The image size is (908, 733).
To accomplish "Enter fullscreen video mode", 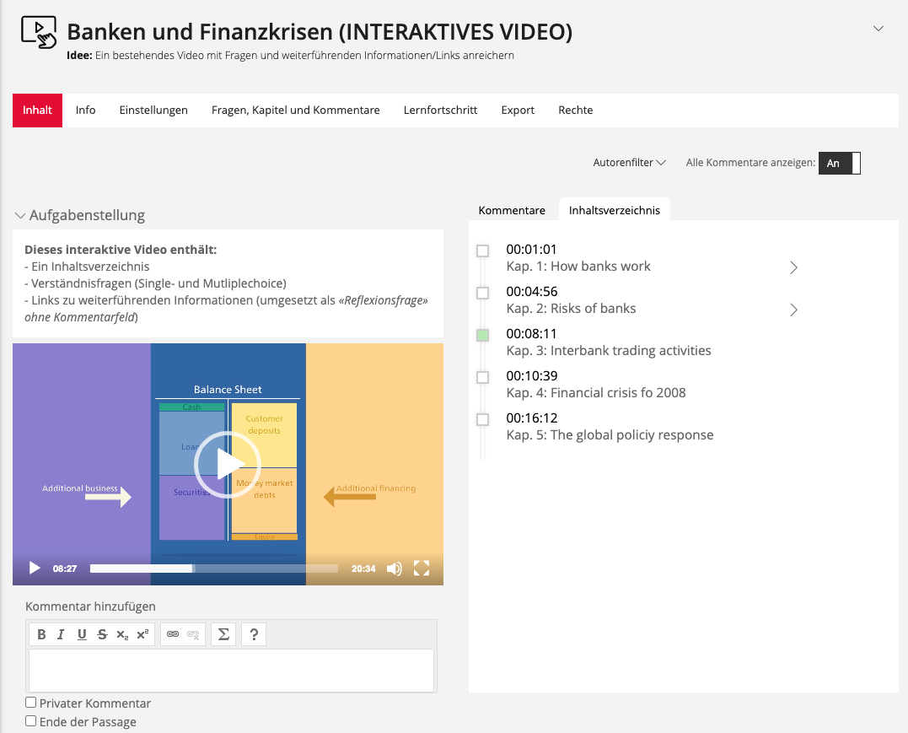I will [422, 569].
